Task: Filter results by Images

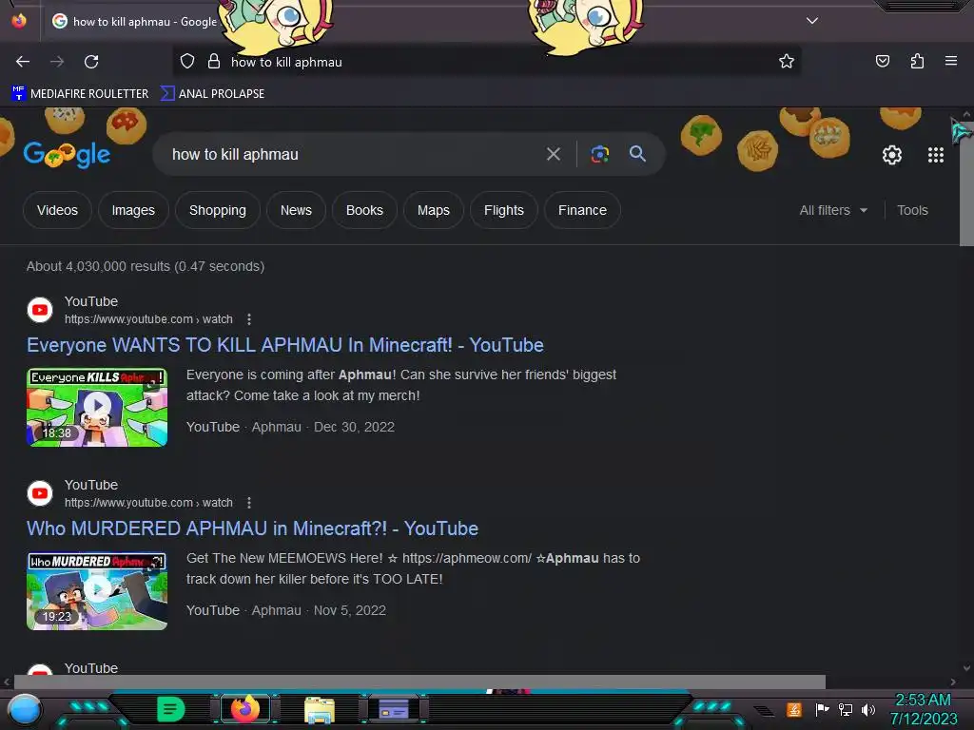Action: (x=133, y=210)
